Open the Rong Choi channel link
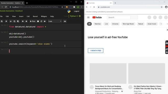Screen dimensions: 168x94 point(138,91)
